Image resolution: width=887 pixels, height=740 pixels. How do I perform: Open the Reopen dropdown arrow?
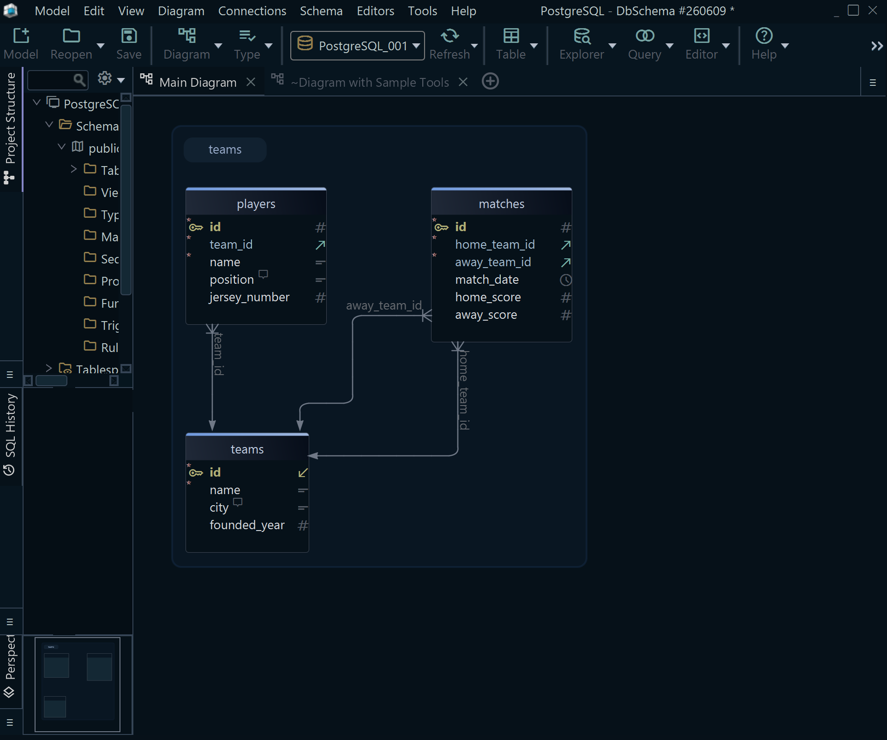click(101, 46)
